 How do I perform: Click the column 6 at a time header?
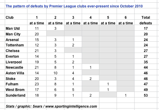126,20
